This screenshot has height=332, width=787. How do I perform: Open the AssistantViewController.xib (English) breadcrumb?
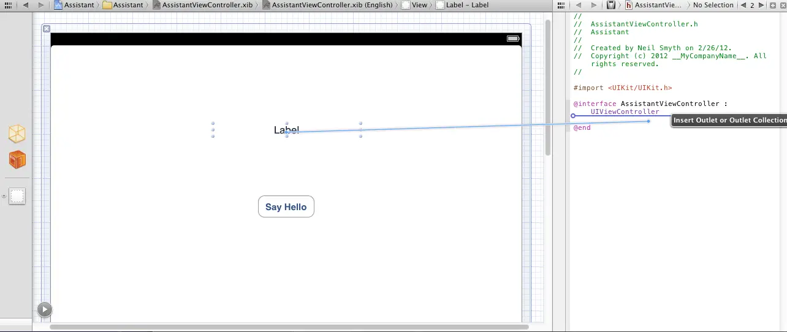point(327,5)
